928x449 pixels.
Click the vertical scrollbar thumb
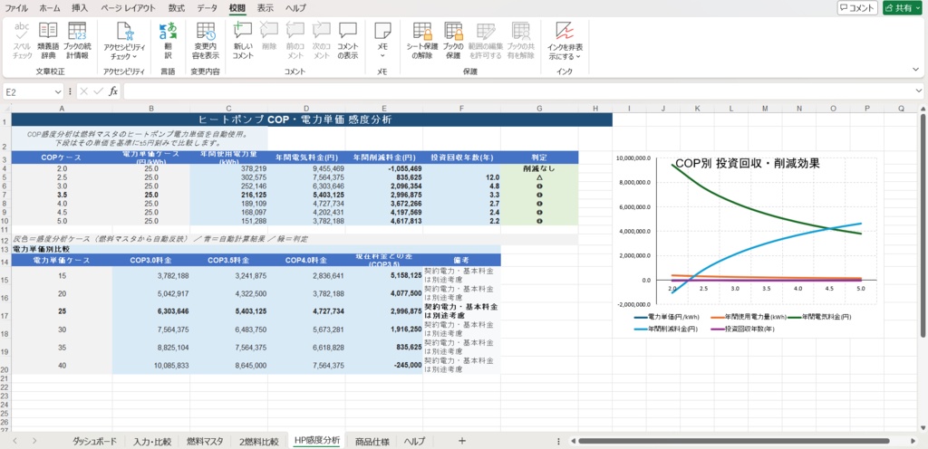[x=923, y=226]
